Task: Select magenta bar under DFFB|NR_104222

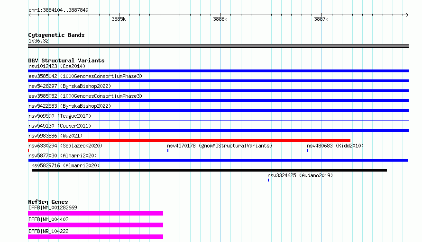Action: click(x=95, y=237)
